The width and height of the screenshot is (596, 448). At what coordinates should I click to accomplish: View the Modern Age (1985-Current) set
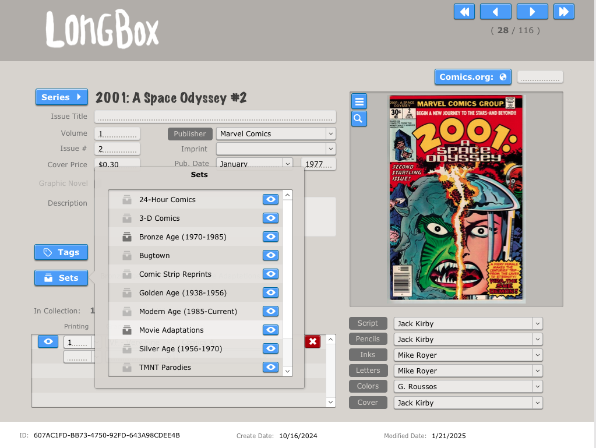271,311
